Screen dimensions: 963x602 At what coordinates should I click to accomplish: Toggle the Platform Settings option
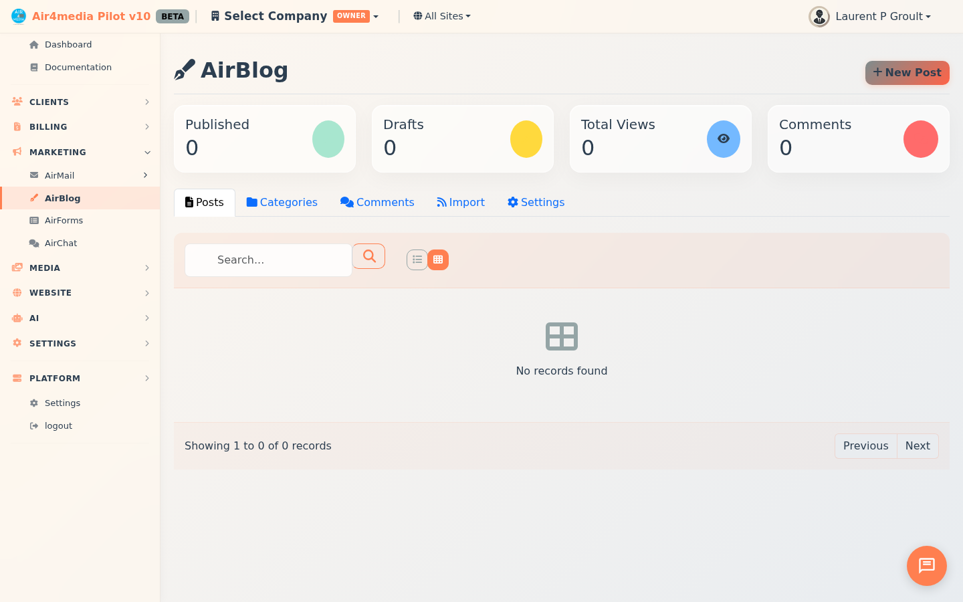pos(63,403)
